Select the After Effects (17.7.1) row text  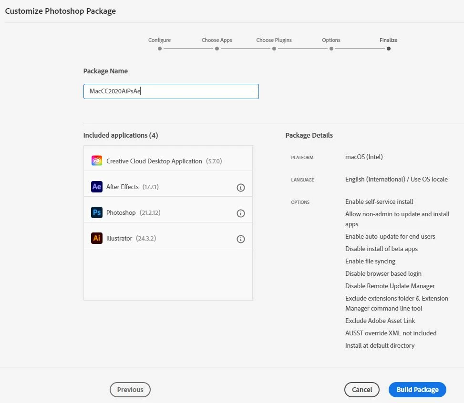[132, 187]
